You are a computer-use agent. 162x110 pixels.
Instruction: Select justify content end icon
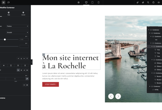coord(4,65)
